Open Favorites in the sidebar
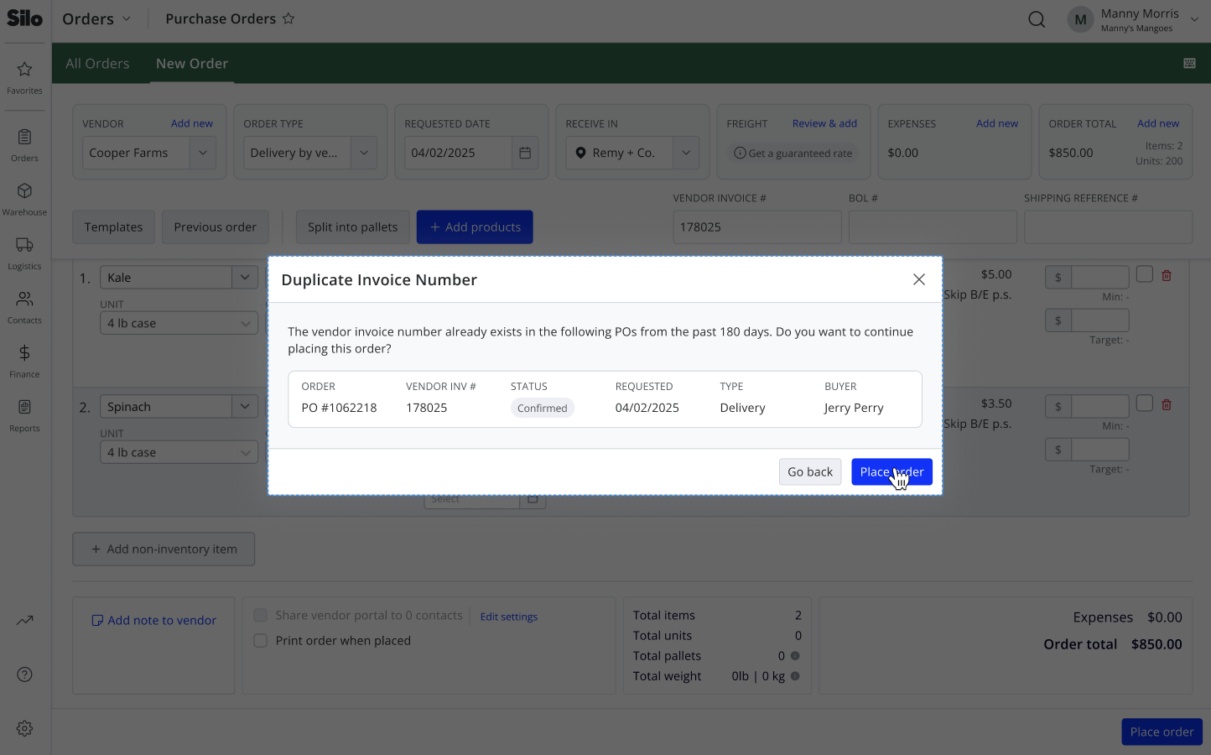This screenshot has width=1211, height=755. (x=24, y=77)
